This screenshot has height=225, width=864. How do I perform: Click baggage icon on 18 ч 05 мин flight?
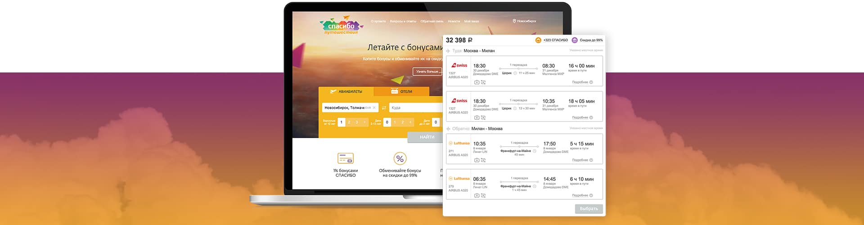[x=477, y=117]
